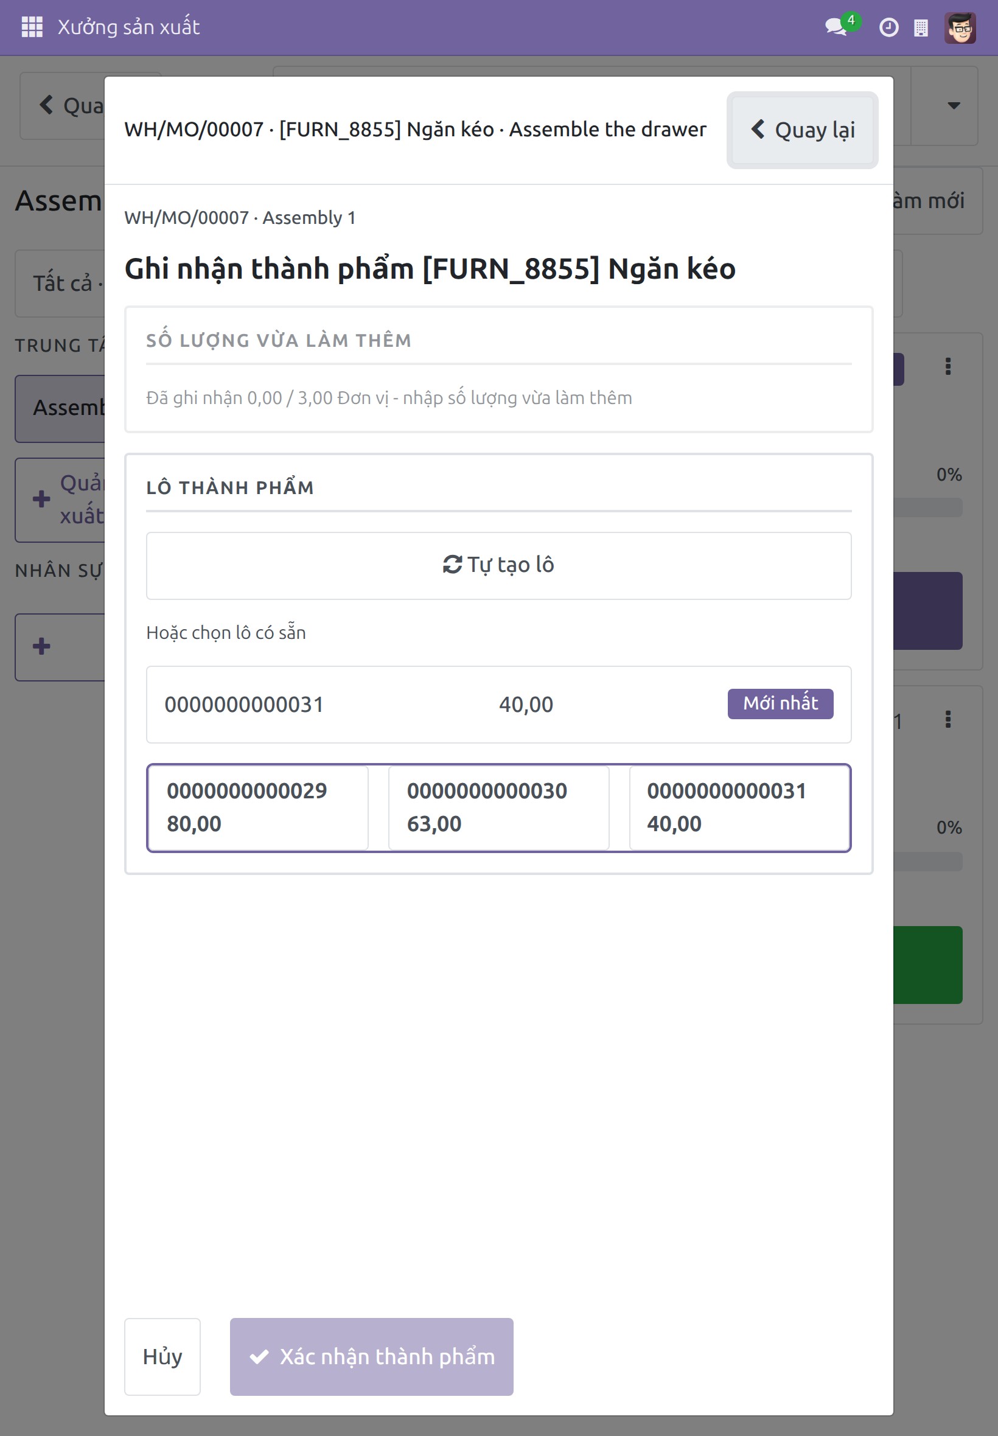
Task: Select lot card 0000000000029 with 80,00
Action: (258, 807)
